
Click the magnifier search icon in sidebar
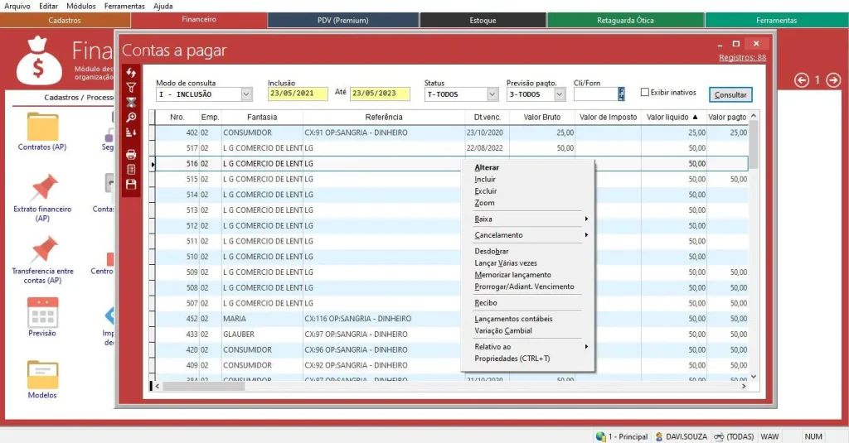tap(131, 118)
